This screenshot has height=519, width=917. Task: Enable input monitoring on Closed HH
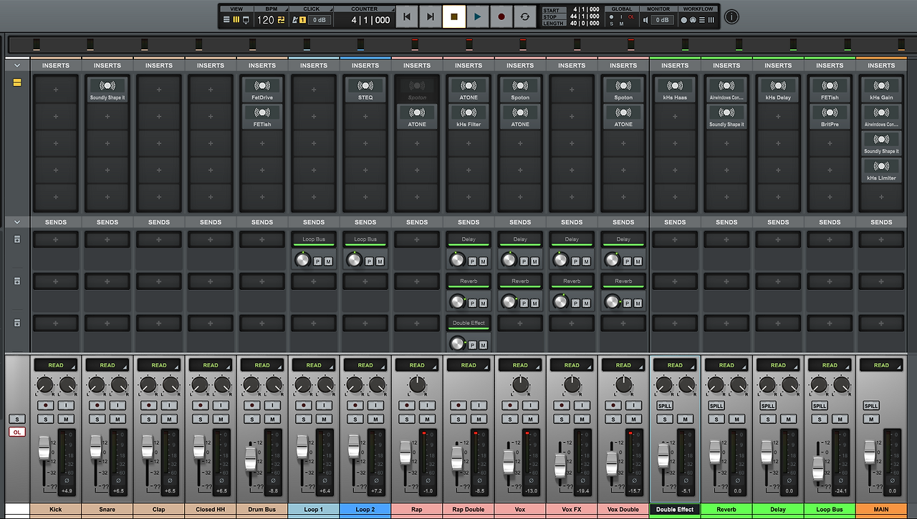click(221, 405)
